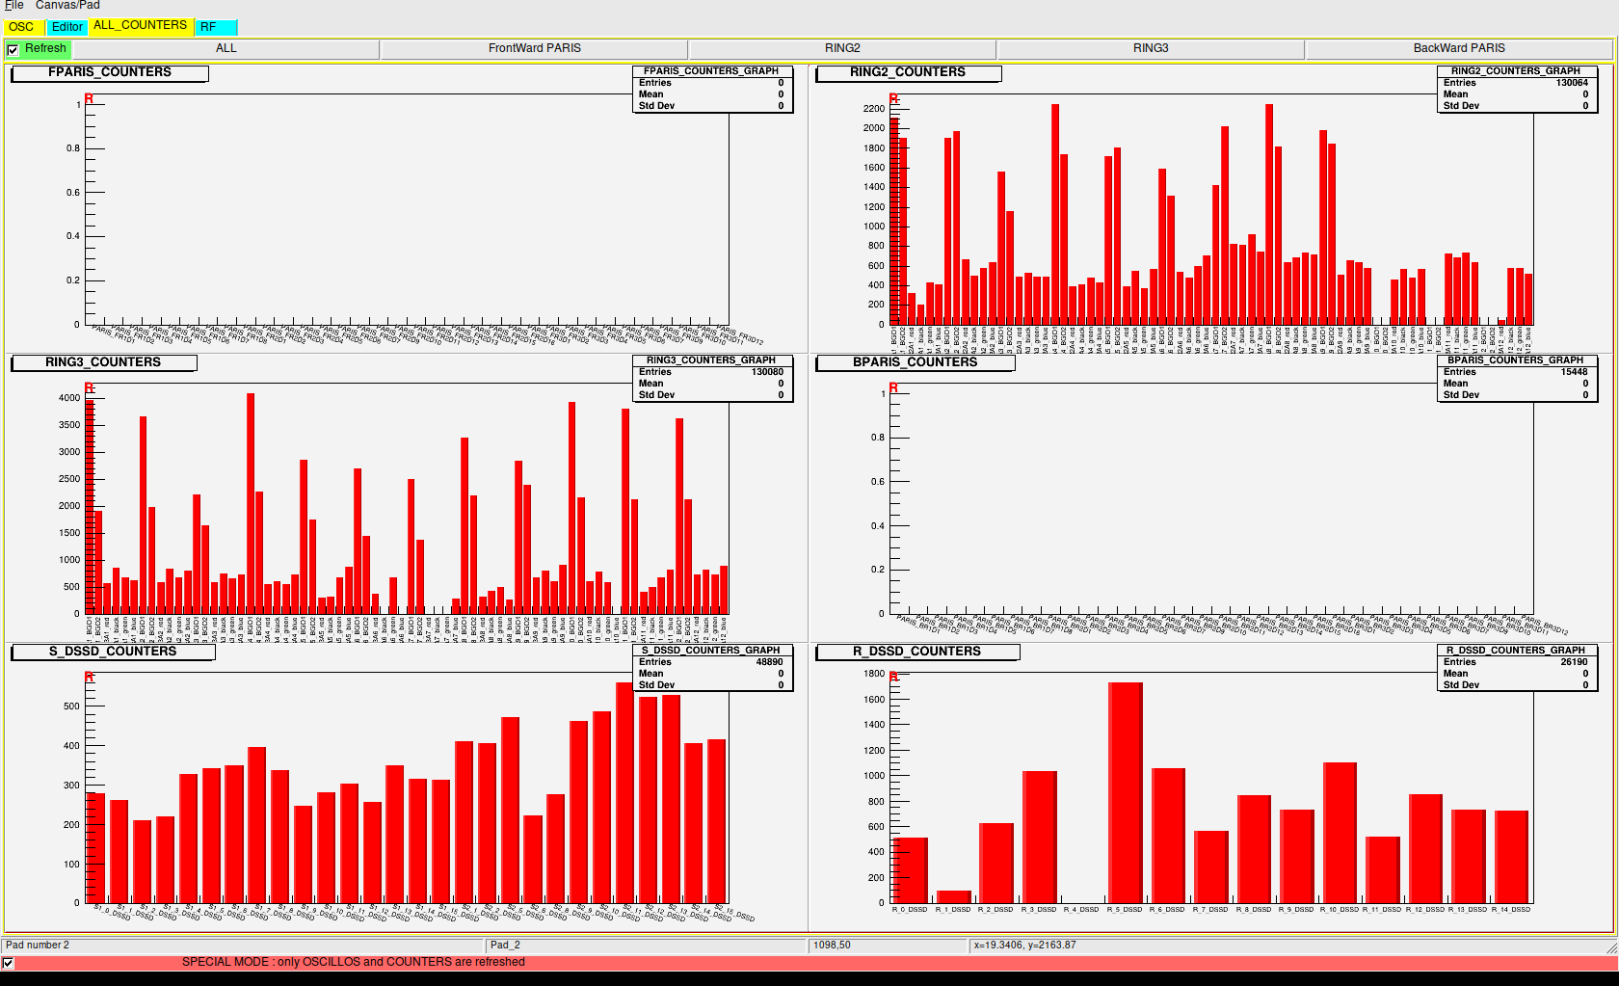Click the red R marker in BPARIS_COUNTERS plot
The width and height of the screenshot is (1619, 986).
click(x=893, y=388)
